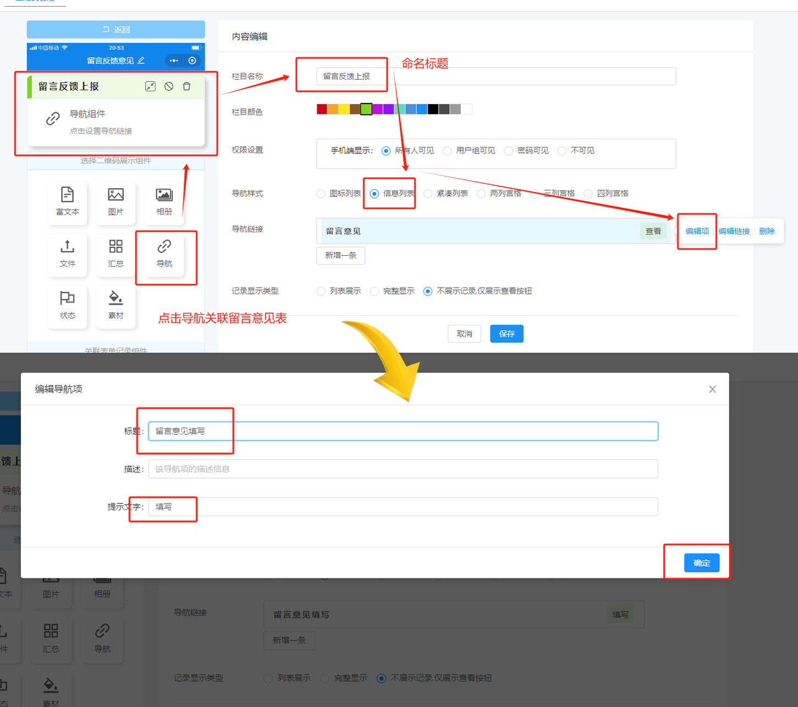Viewport: 798px width, 707px height.
Task: Choose the 素材 material component
Action: point(115,305)
